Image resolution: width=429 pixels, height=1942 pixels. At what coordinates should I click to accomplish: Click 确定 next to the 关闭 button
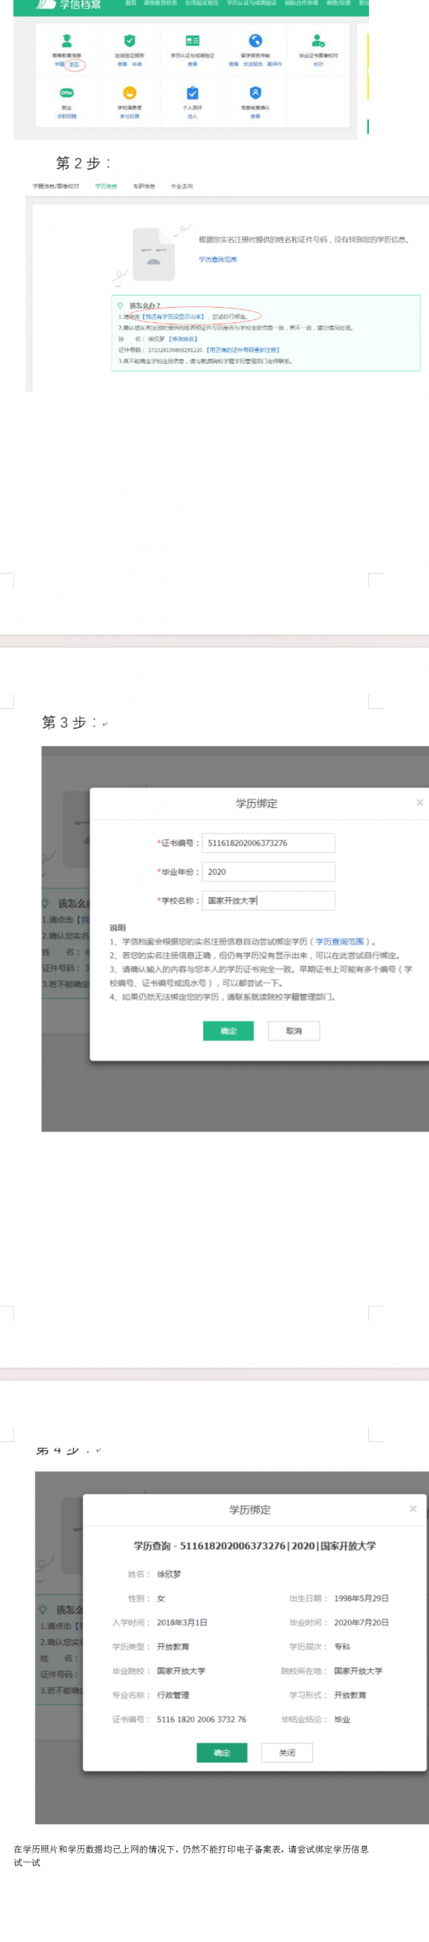pos(222,1753)
